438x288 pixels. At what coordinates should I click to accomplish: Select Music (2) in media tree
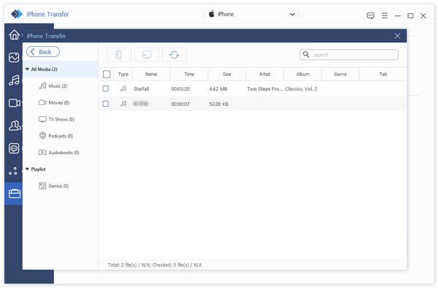[53, 86]
